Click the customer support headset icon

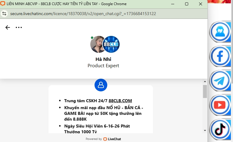[x=220, y=32]
